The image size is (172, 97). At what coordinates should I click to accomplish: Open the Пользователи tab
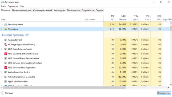tap(73, 10)
